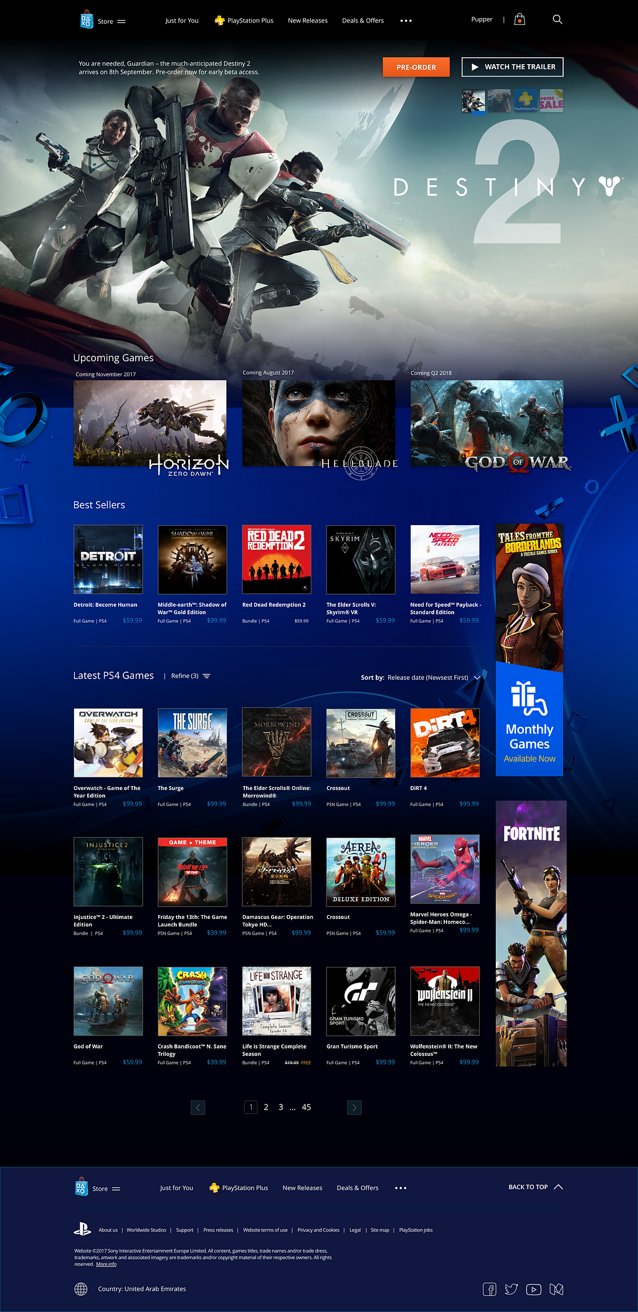Screen dimensions: 638x1312
Task: Select the PlayStation Plus carousel thumbnail
Action: coord(525,100)
